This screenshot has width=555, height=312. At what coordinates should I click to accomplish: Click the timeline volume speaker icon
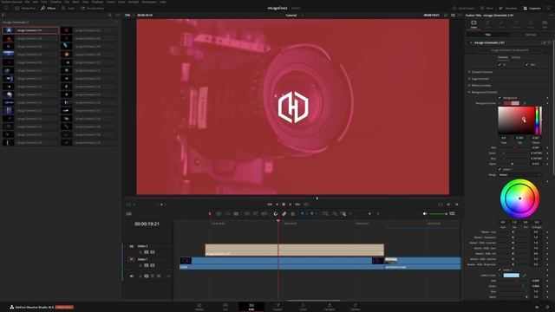pos(425,214)
